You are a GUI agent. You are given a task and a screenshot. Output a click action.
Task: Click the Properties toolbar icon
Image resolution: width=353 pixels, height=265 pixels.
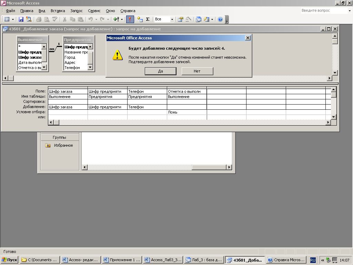click(180, 19)
